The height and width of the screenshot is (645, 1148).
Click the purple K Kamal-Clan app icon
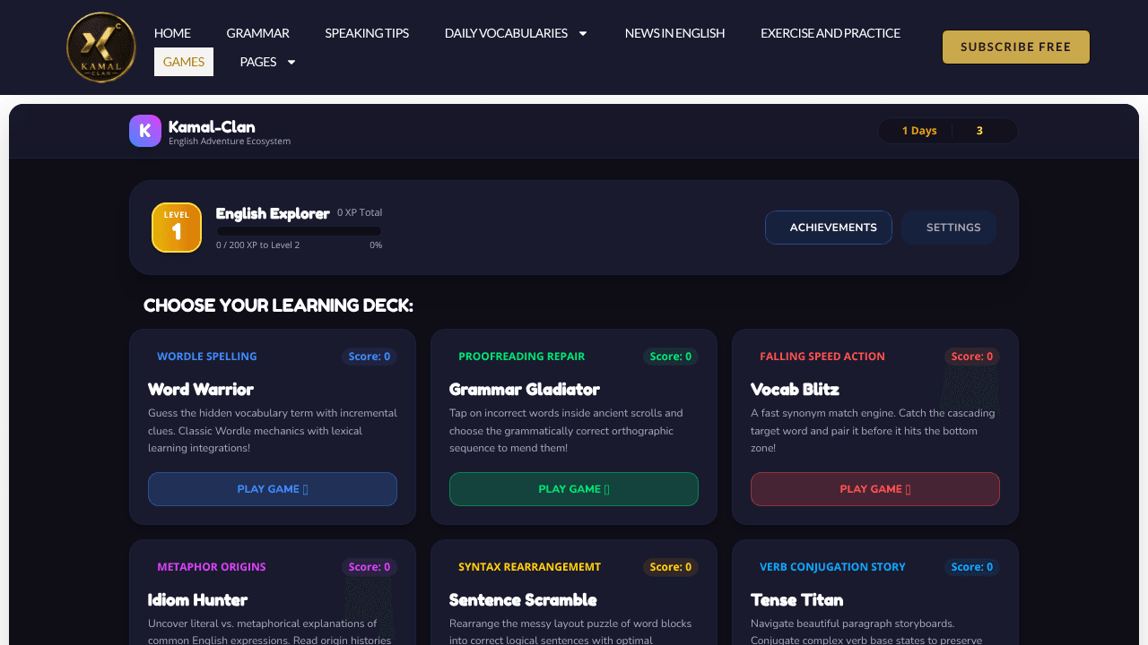[x=145, y=131]
